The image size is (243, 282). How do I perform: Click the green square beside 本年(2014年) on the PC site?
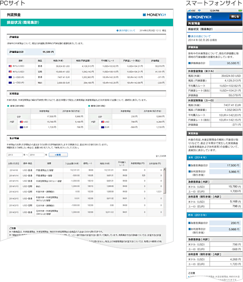8,106
